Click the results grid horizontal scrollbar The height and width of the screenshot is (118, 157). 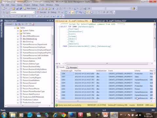[78, 101]
